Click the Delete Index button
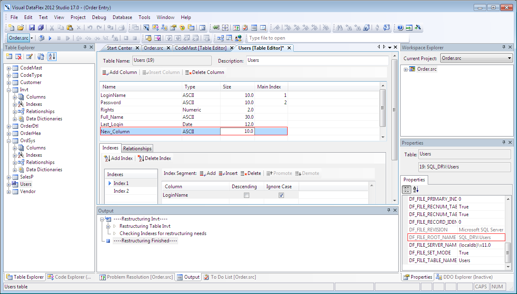Image resolution: width=517 pixels, height=294 pixels. click(x=154, y=158)
